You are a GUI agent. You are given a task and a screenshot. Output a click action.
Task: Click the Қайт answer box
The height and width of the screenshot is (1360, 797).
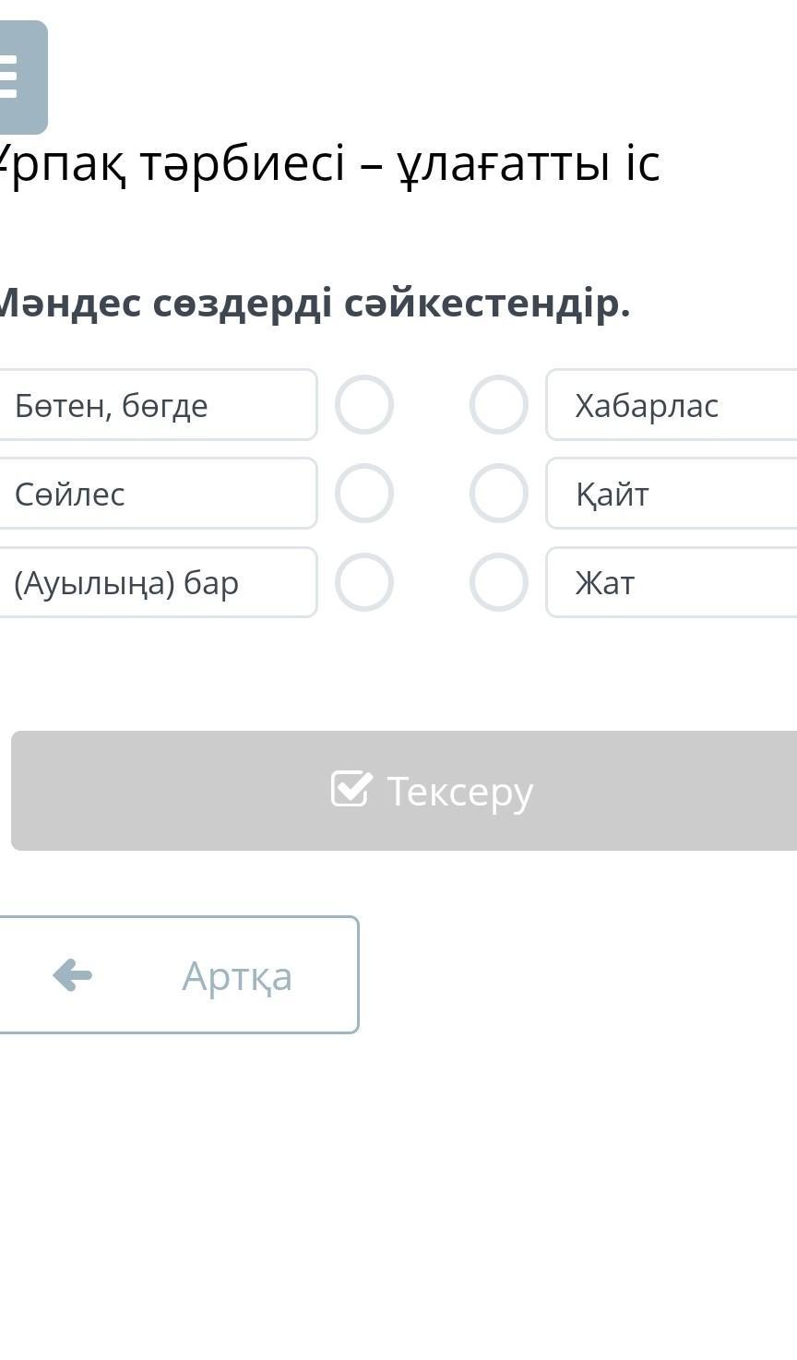coord(672,494)
